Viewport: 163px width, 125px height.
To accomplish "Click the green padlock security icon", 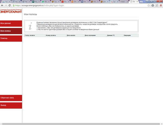I will pos(14,5).
